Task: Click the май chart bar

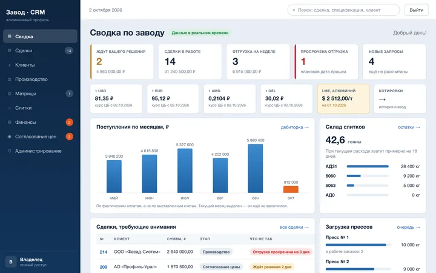Action: point(114,177)
